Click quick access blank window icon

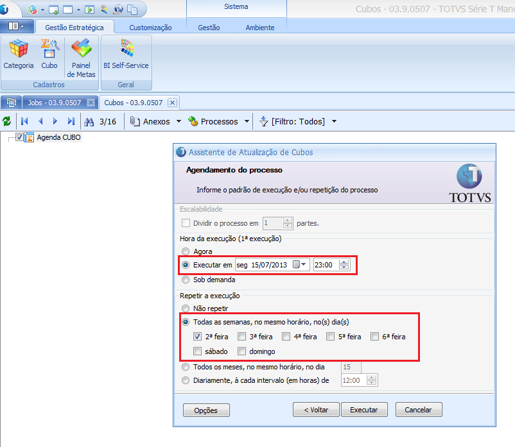(67, 10)
